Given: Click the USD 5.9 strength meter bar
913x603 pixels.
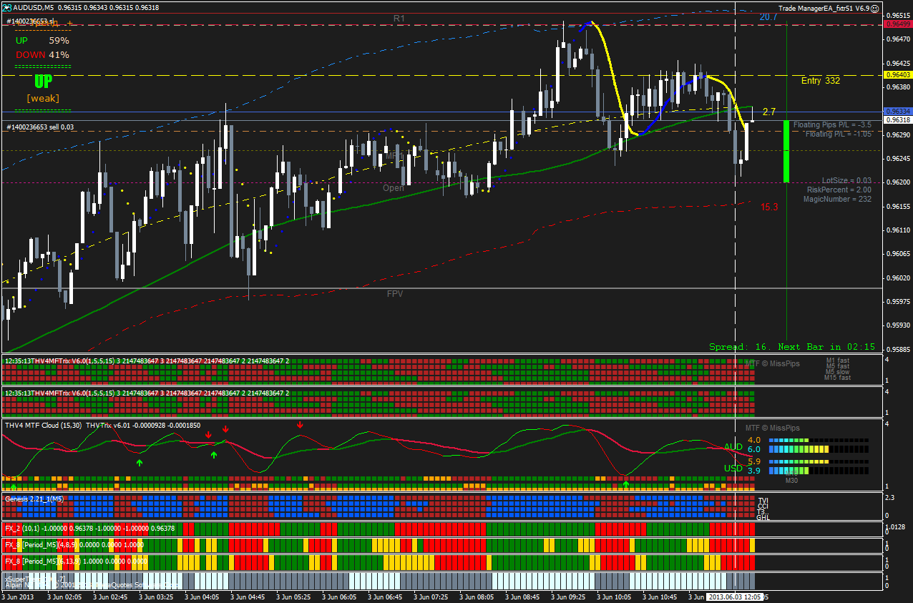Looking at the screenshot, I should (x=819, y=462).
